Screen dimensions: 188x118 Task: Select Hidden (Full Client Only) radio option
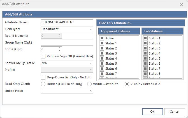click(43, 84)
